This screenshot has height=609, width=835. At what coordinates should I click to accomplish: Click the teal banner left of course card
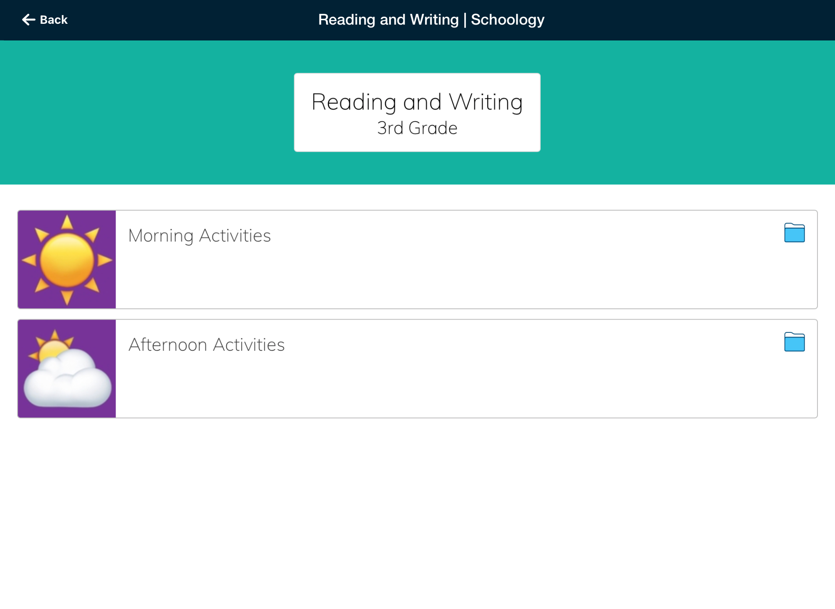tap(146, 113)
